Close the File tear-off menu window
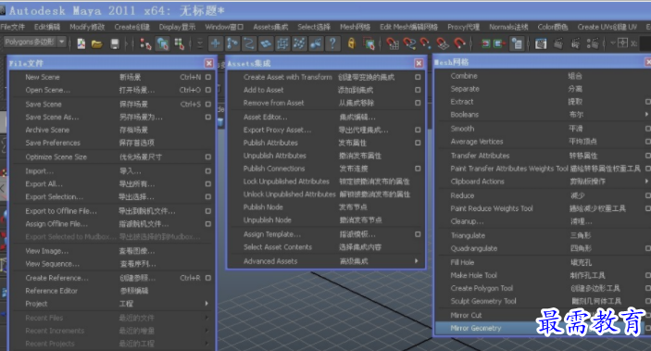The image size is (651, 351). [209, 63]
